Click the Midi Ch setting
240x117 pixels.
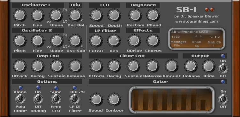click(214, 44)
